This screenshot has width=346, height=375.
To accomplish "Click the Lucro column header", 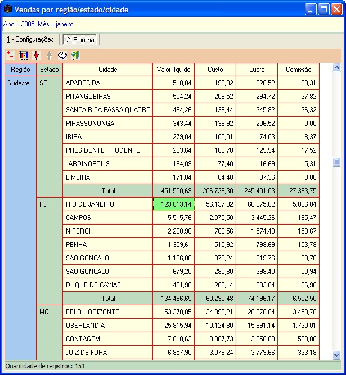I will coord(257,70).
